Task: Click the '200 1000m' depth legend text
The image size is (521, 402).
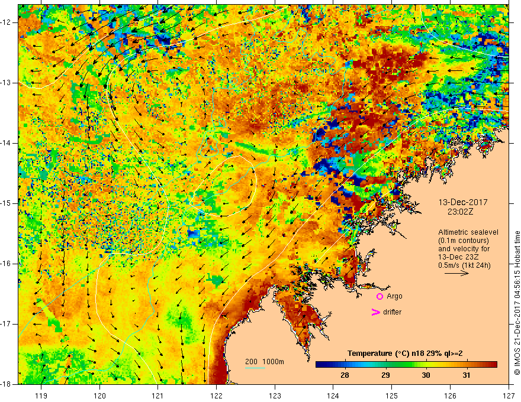Action: (x=265, y=362)
